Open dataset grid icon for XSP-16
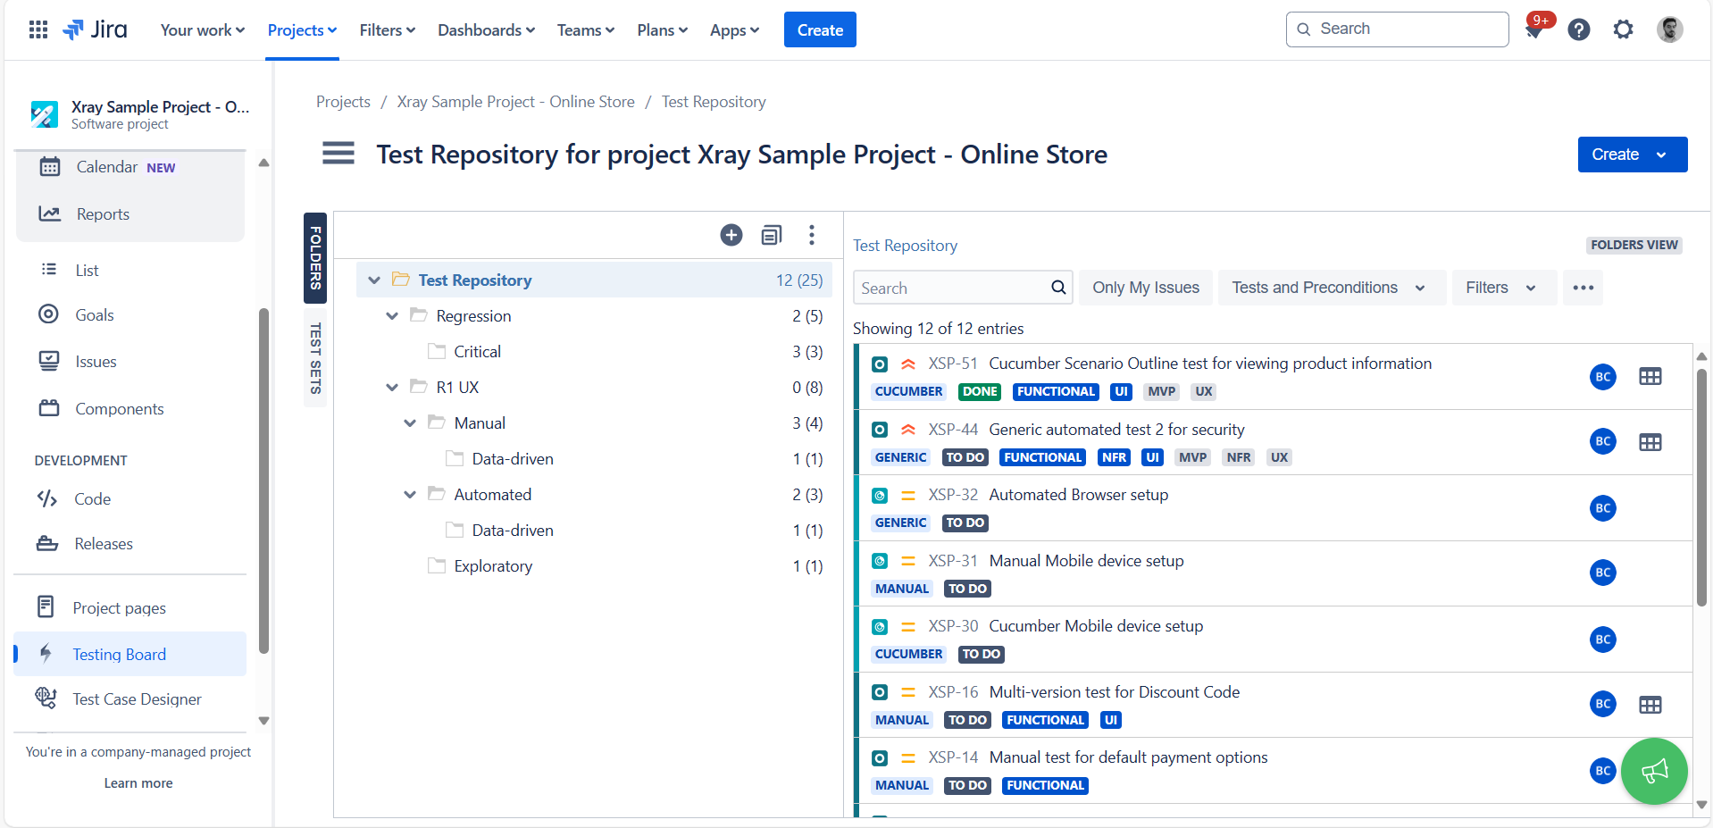 tap(1650, 705)
